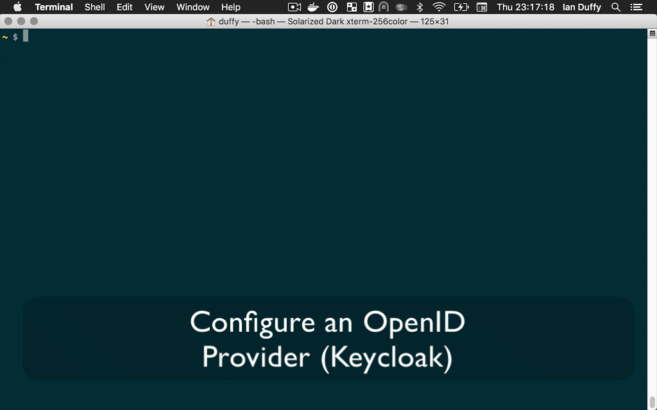Click the Configure an OpenID Provider caption
657x410 pixels.
point(328,340)
